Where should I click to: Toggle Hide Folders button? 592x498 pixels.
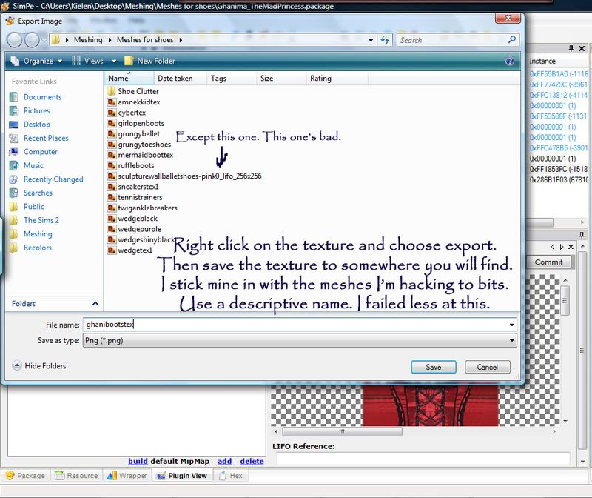point(39,365)
